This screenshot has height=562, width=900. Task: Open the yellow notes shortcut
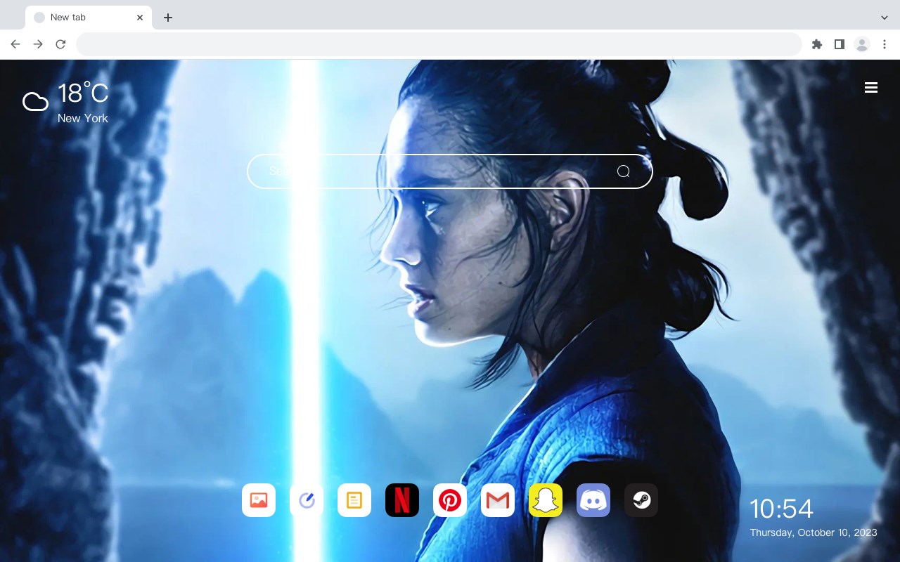(x=354, y=500)
